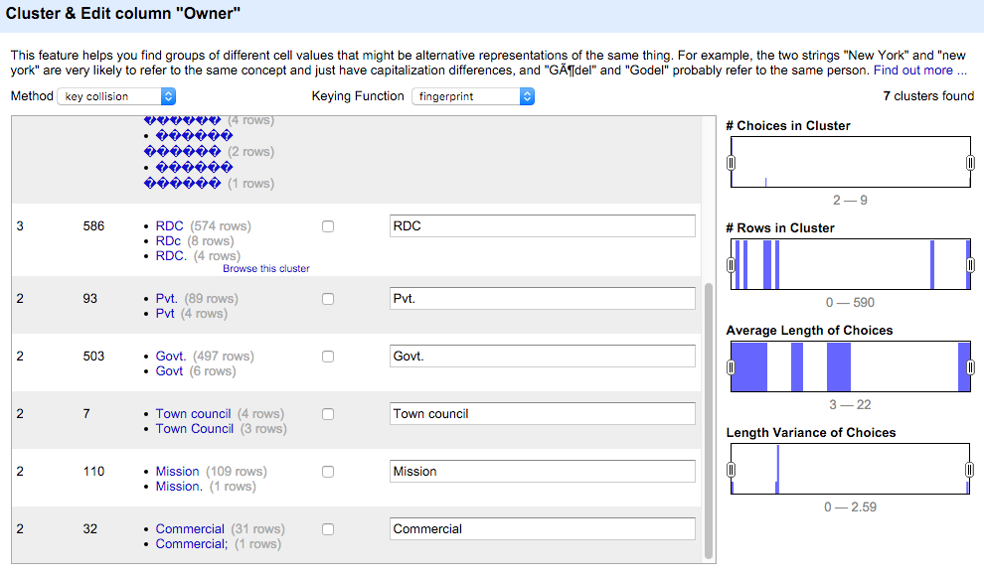Open the Method key collision dropdown
984x576 pixels.
pos(116,96)
